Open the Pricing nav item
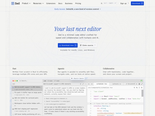Screen dimensions: 155x116 coord(78,3)
